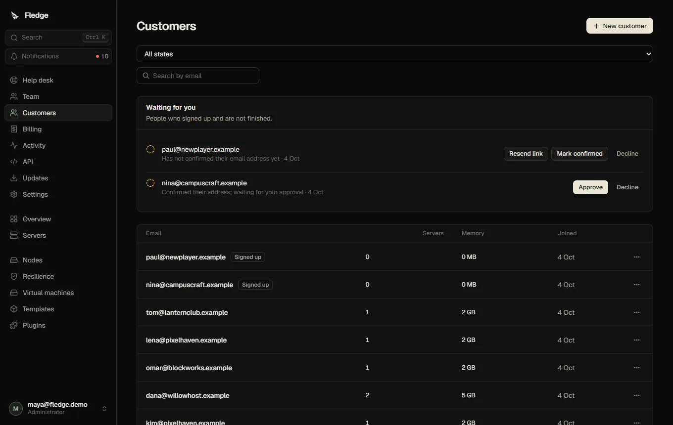Open Notifications showing 10 unread
This screenshot has width=673, height=425.
point(58,56)
